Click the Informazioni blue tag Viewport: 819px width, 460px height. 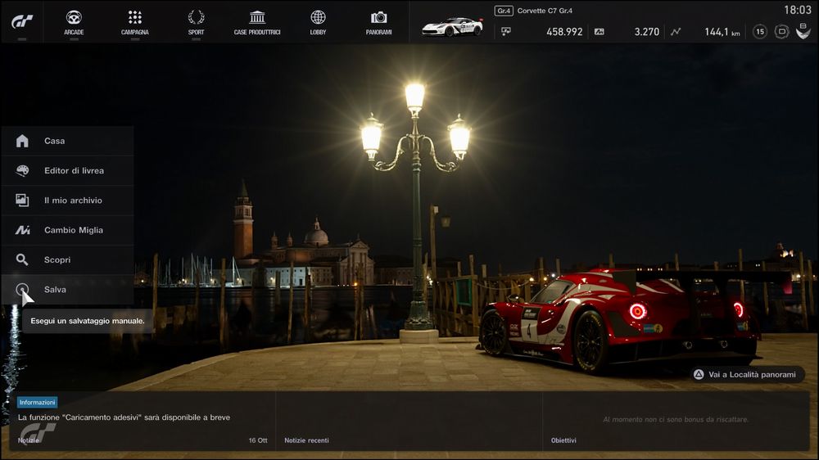pos(37,403)
